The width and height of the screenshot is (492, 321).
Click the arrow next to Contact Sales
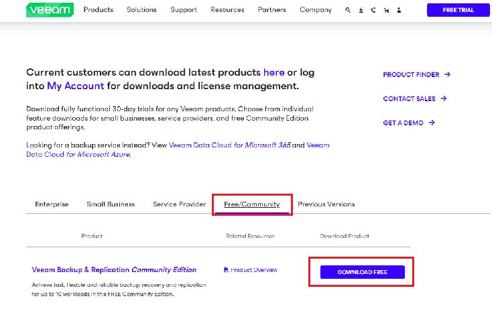coord(443,99)
